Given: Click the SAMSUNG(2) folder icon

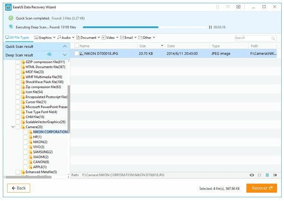Looking at the screenshot, I should [x=30, y=152].
